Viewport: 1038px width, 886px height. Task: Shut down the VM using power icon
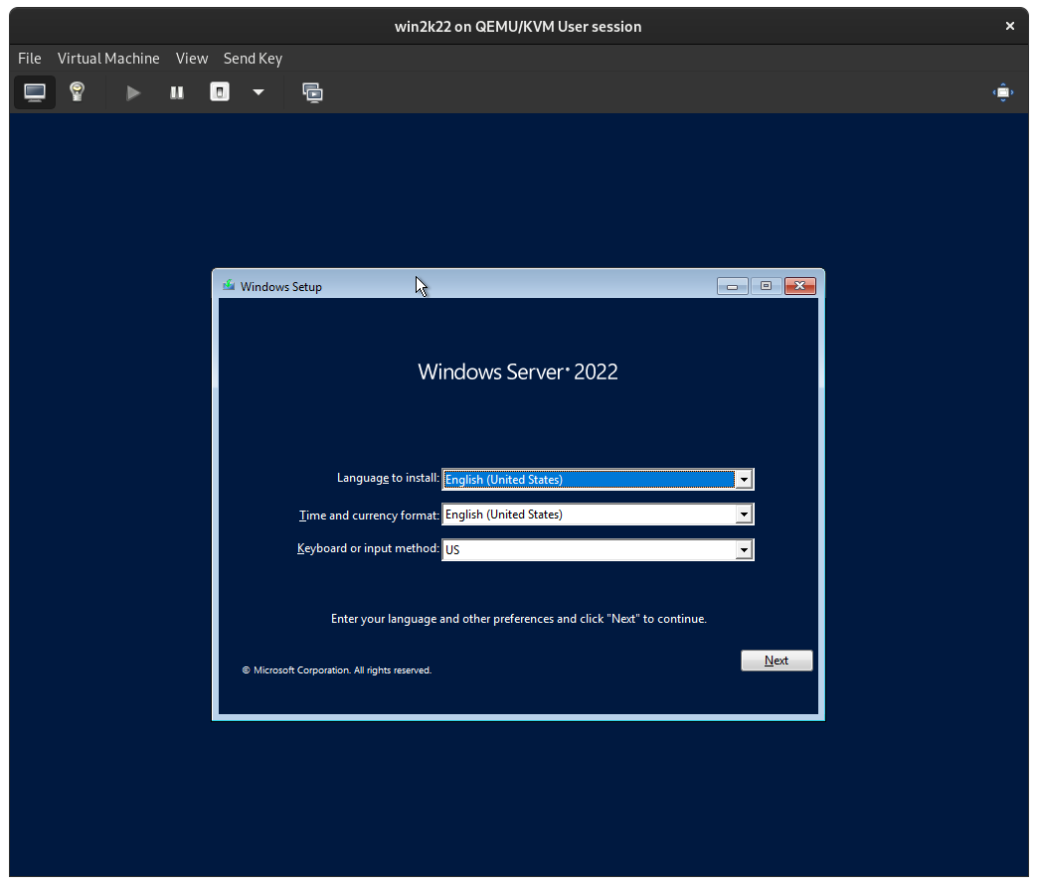[219, 91]
